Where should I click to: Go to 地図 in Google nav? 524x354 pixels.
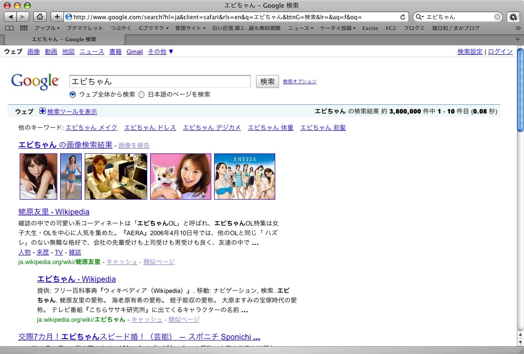(x=68, y=52)
